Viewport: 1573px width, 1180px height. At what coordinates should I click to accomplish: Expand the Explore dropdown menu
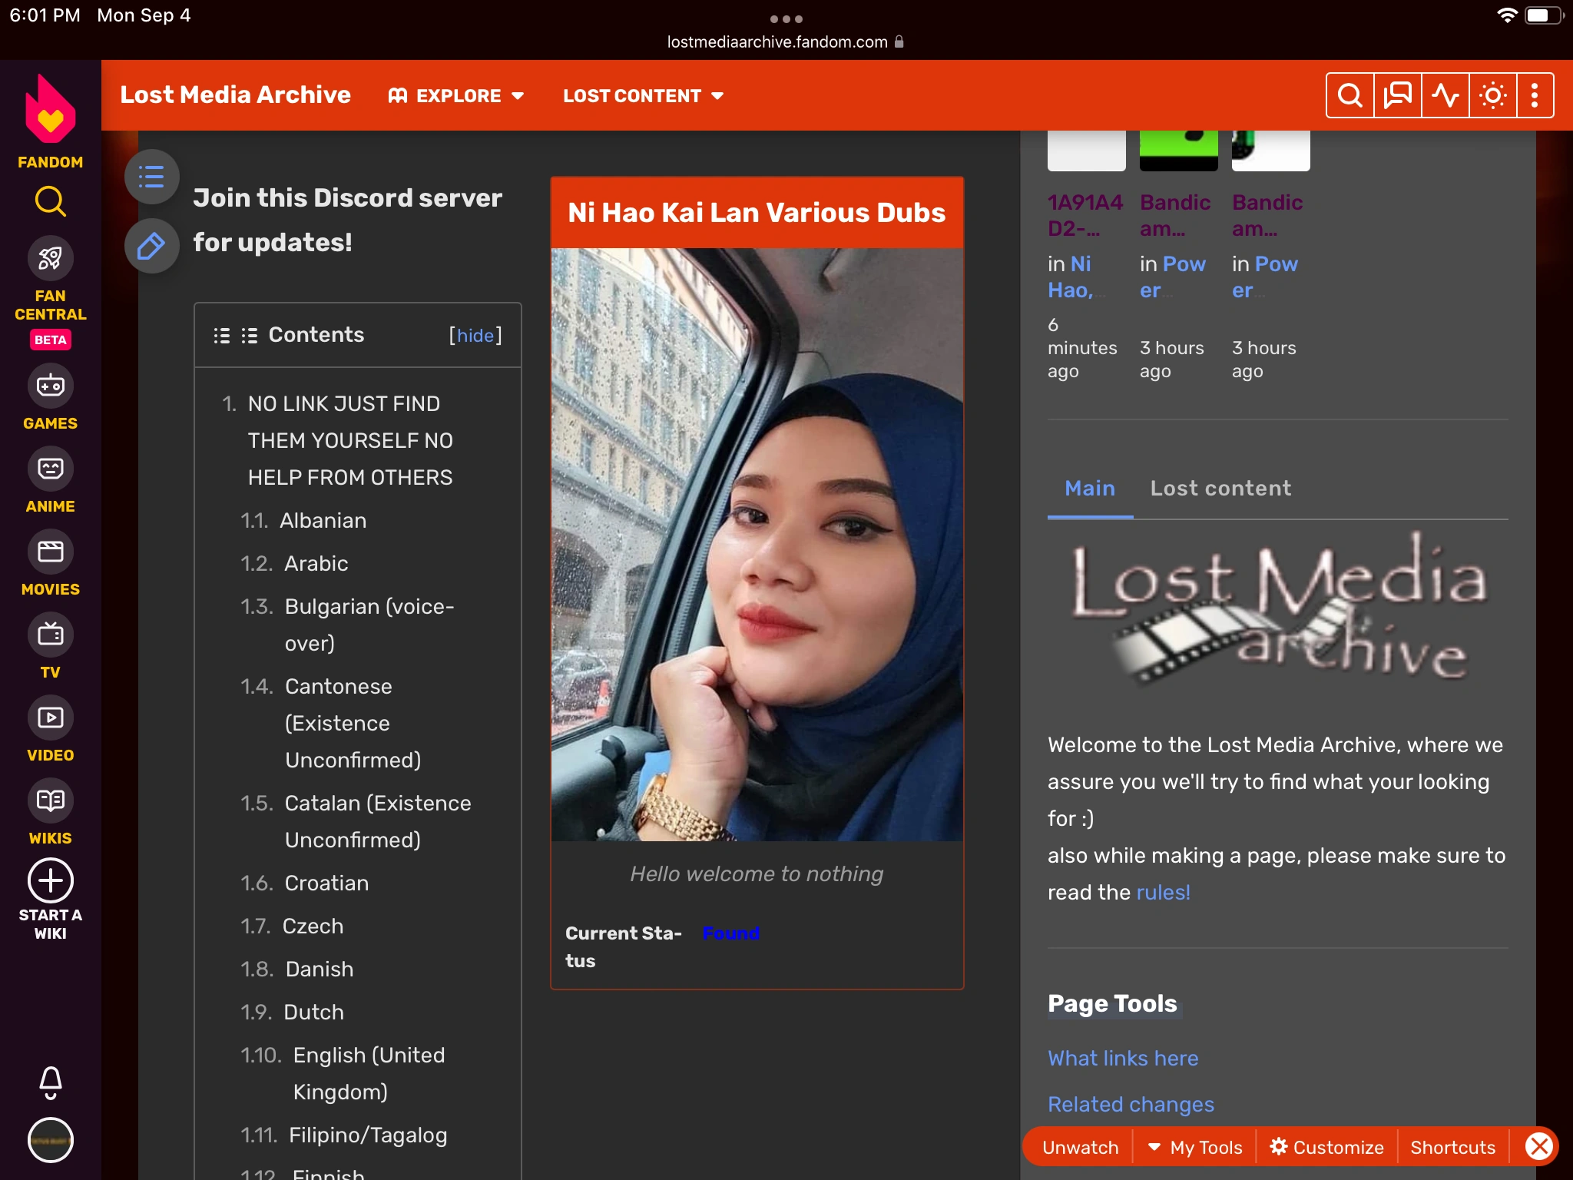tap(456, 96)
